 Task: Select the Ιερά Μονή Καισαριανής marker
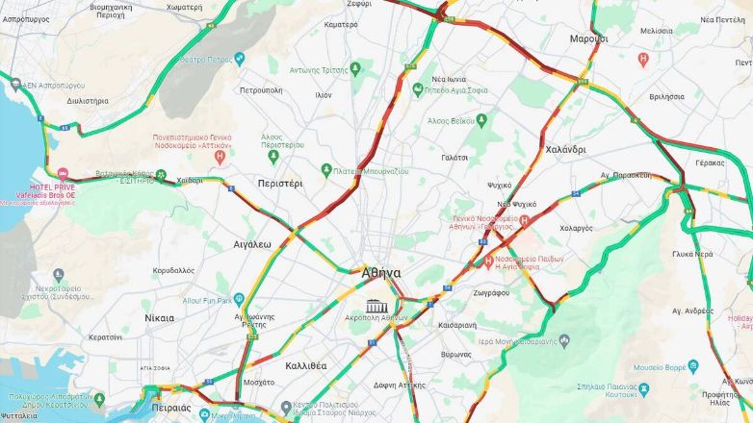click(x=564, y=340)
